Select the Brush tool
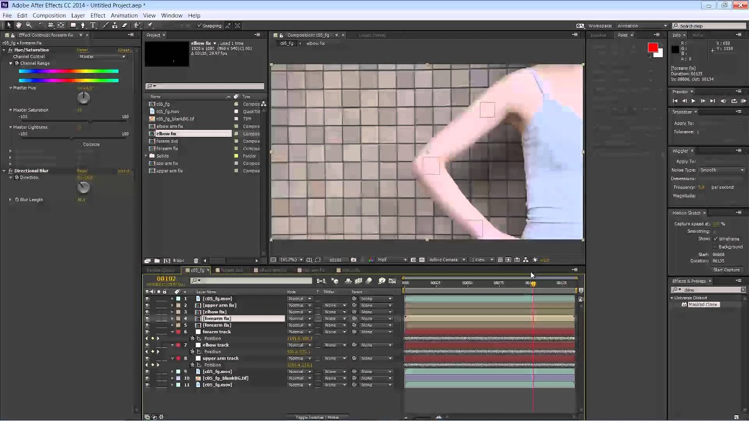Image resolution: width=749 pixels, height=421 pixels. (106, 26)
